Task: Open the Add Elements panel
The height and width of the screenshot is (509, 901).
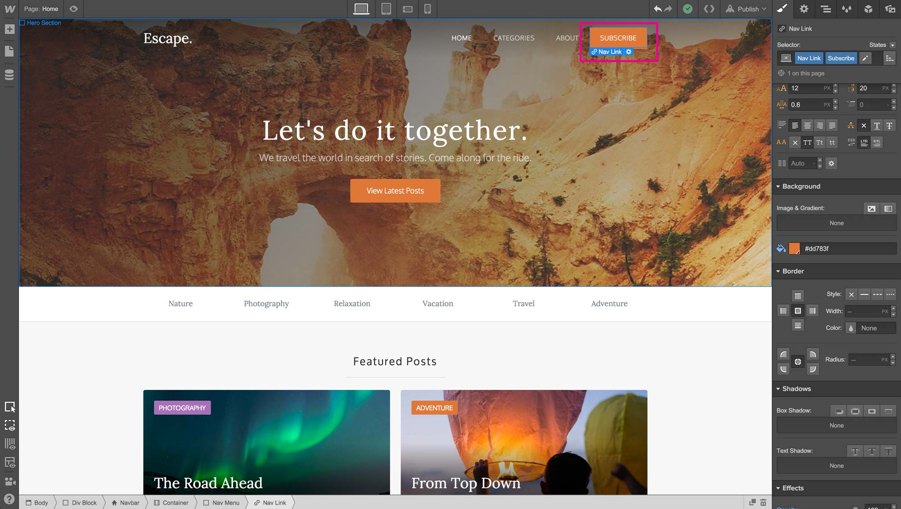Action: [x=9, y=29]
